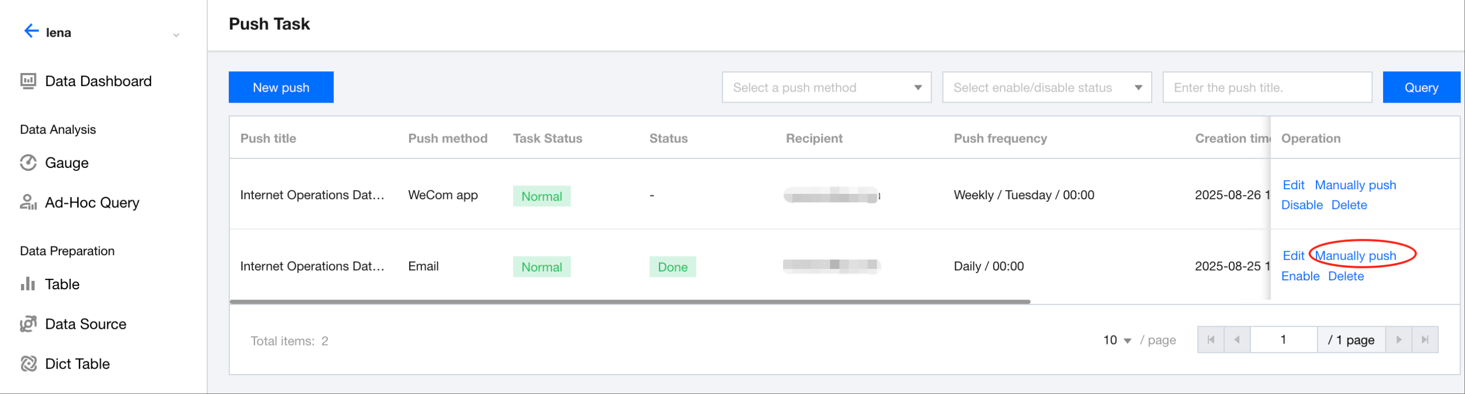Open Ad-Hoc Query via its sidebar icon

(28, 202)
